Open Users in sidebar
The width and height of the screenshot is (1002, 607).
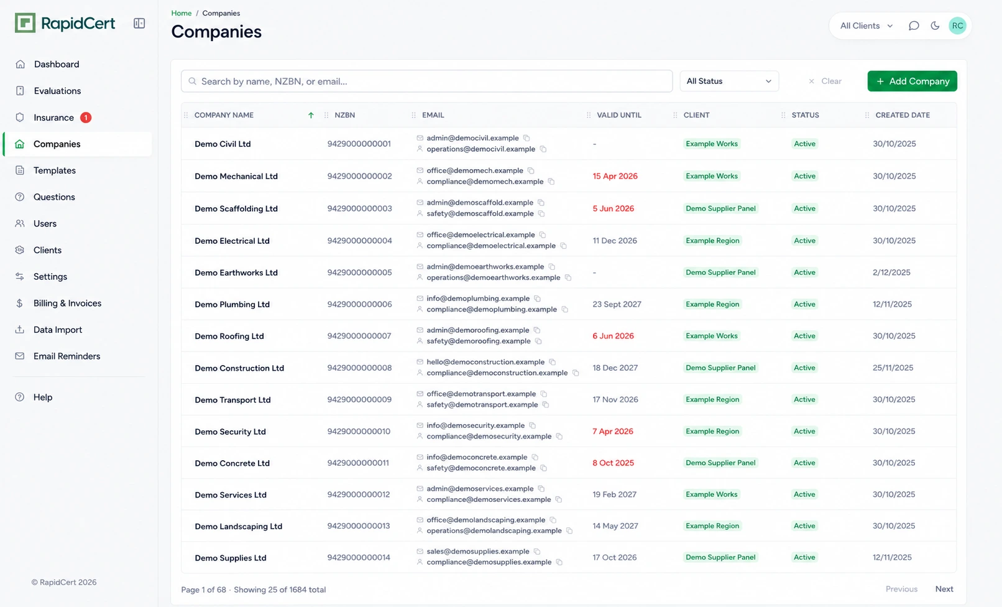(x=45, y=224)
